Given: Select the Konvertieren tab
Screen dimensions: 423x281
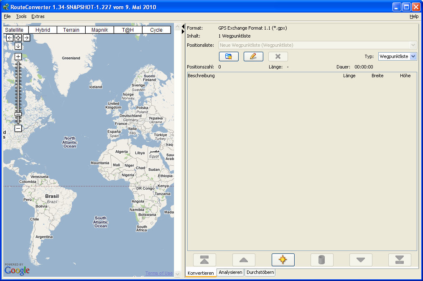Looking at the screenshot, I should click(201, 273).
